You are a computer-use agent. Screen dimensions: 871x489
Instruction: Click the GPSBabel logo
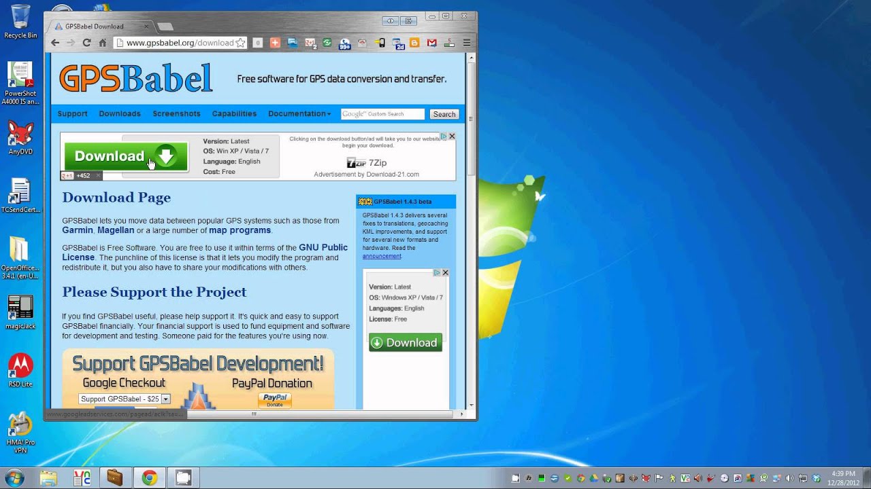click(135, 78)
